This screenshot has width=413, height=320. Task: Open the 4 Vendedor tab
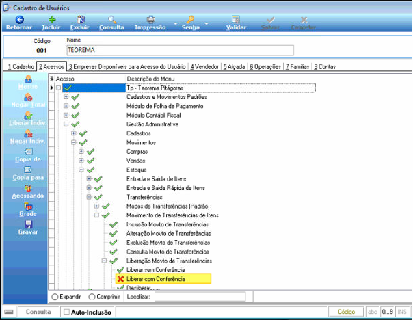[x=204, y=66]
